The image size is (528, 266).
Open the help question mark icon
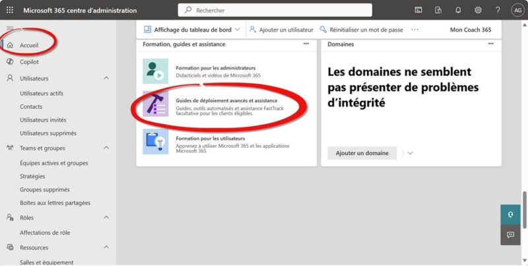pos(498,10)
